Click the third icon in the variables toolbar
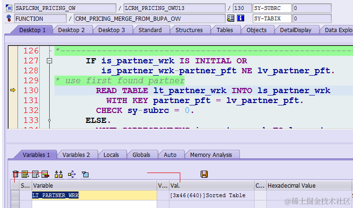 [x=35, y=174]
